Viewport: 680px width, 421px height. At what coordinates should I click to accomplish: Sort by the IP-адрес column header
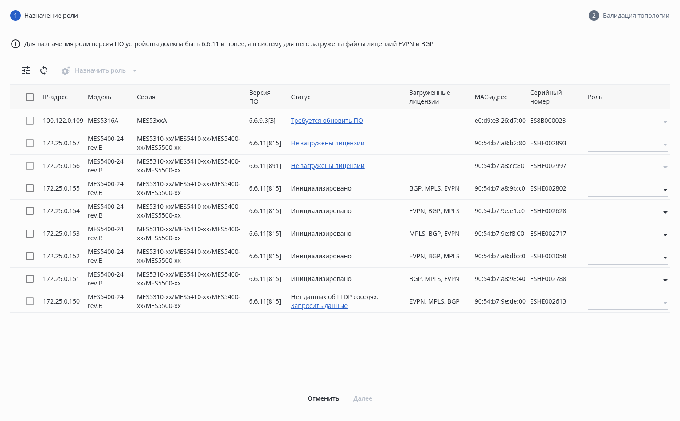point(55,97)
